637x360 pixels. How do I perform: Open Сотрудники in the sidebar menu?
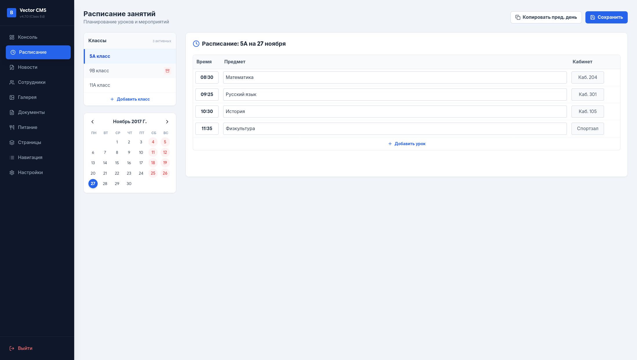pyautogui.click(x=32, y=82)
